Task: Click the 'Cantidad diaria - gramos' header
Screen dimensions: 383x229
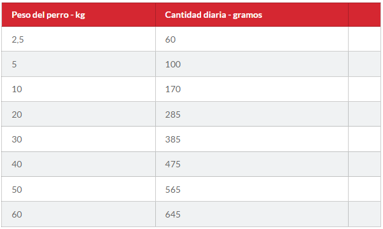Action: pyautogui.click(x=252, y=15)
